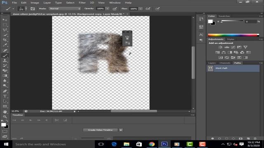This screenshot has width=264, height=148.
Task: Select the Blur tool
Action: tap(5, 81)
